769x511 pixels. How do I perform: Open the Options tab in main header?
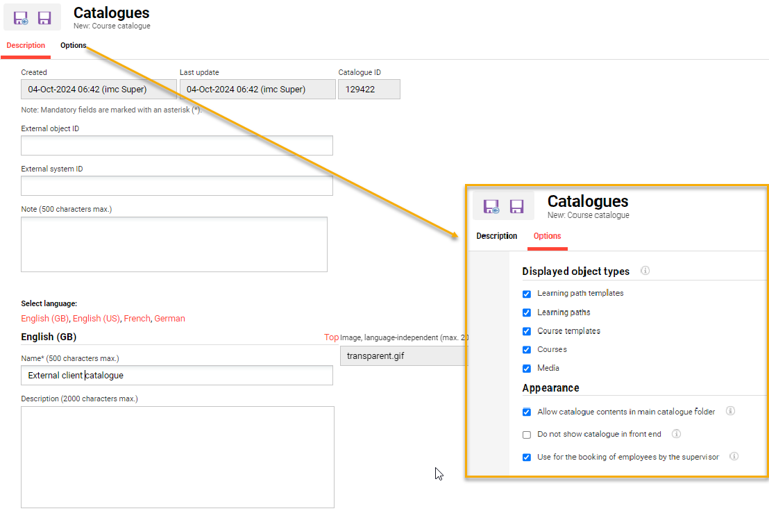click(73, 46)
